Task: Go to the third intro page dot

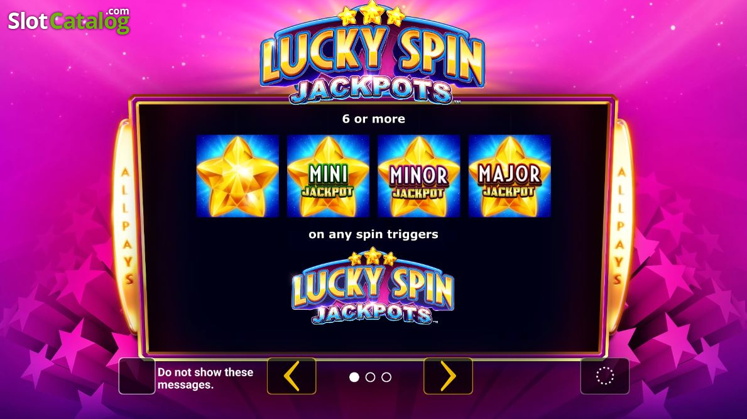Action: [x=386, y=377]
